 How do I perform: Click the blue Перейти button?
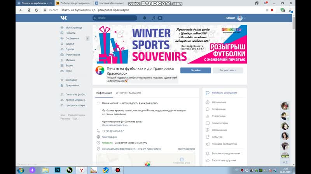pyautogui.click(x=196, y=70)
